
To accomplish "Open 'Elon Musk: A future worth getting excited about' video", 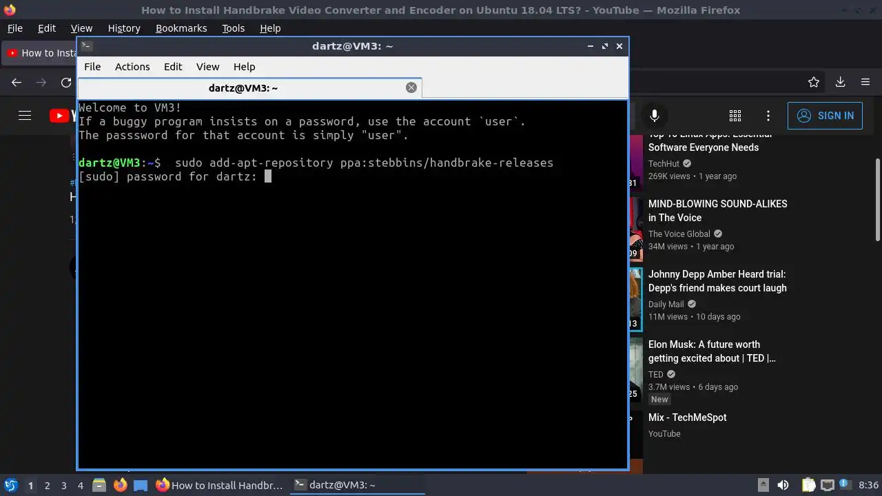I will [712, 351].
